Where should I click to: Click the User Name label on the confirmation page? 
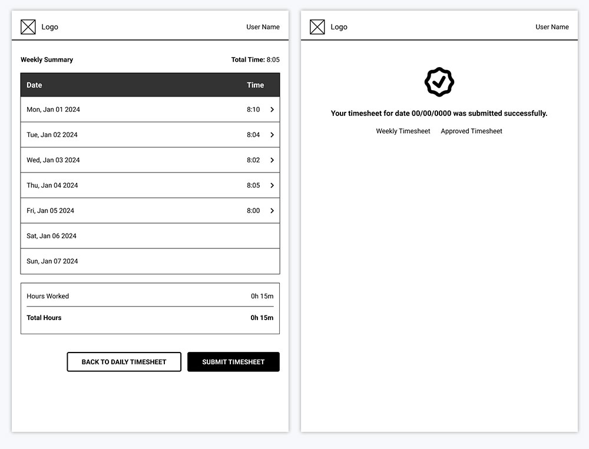pyautogui.click(x=552, y=26)
